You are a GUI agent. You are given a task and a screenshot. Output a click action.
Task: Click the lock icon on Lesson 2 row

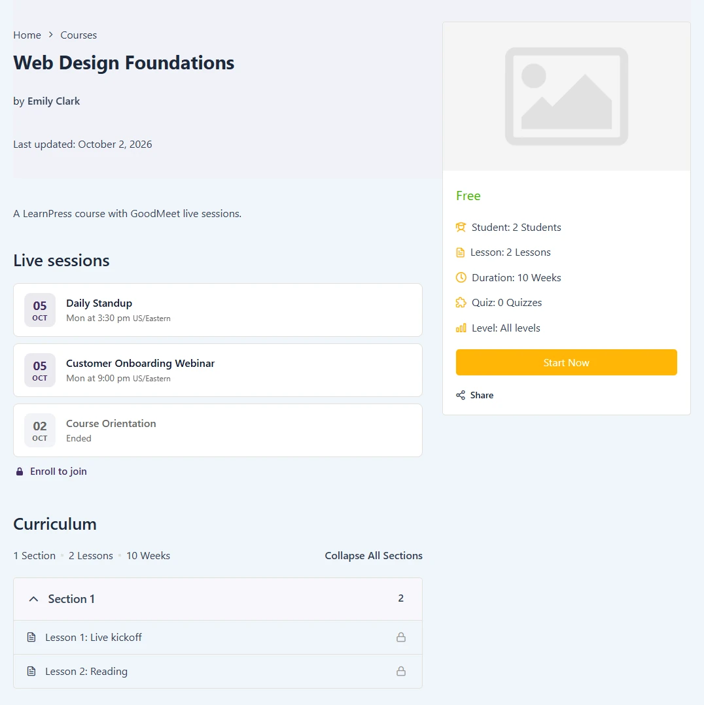(x=401, y=671)
